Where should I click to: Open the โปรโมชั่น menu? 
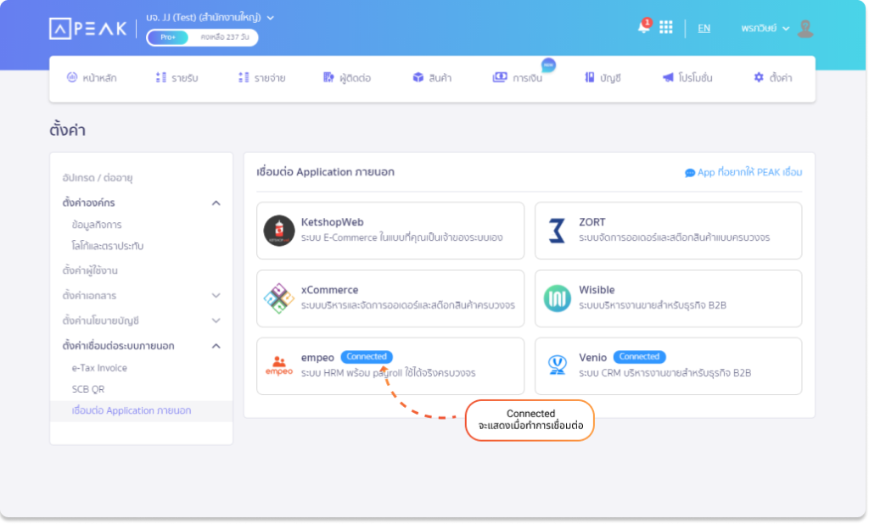click(687, 78)
